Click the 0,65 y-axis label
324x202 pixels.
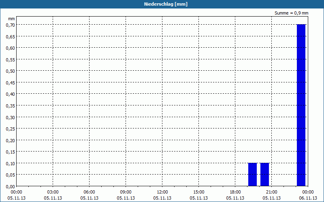tap(11, 36)
